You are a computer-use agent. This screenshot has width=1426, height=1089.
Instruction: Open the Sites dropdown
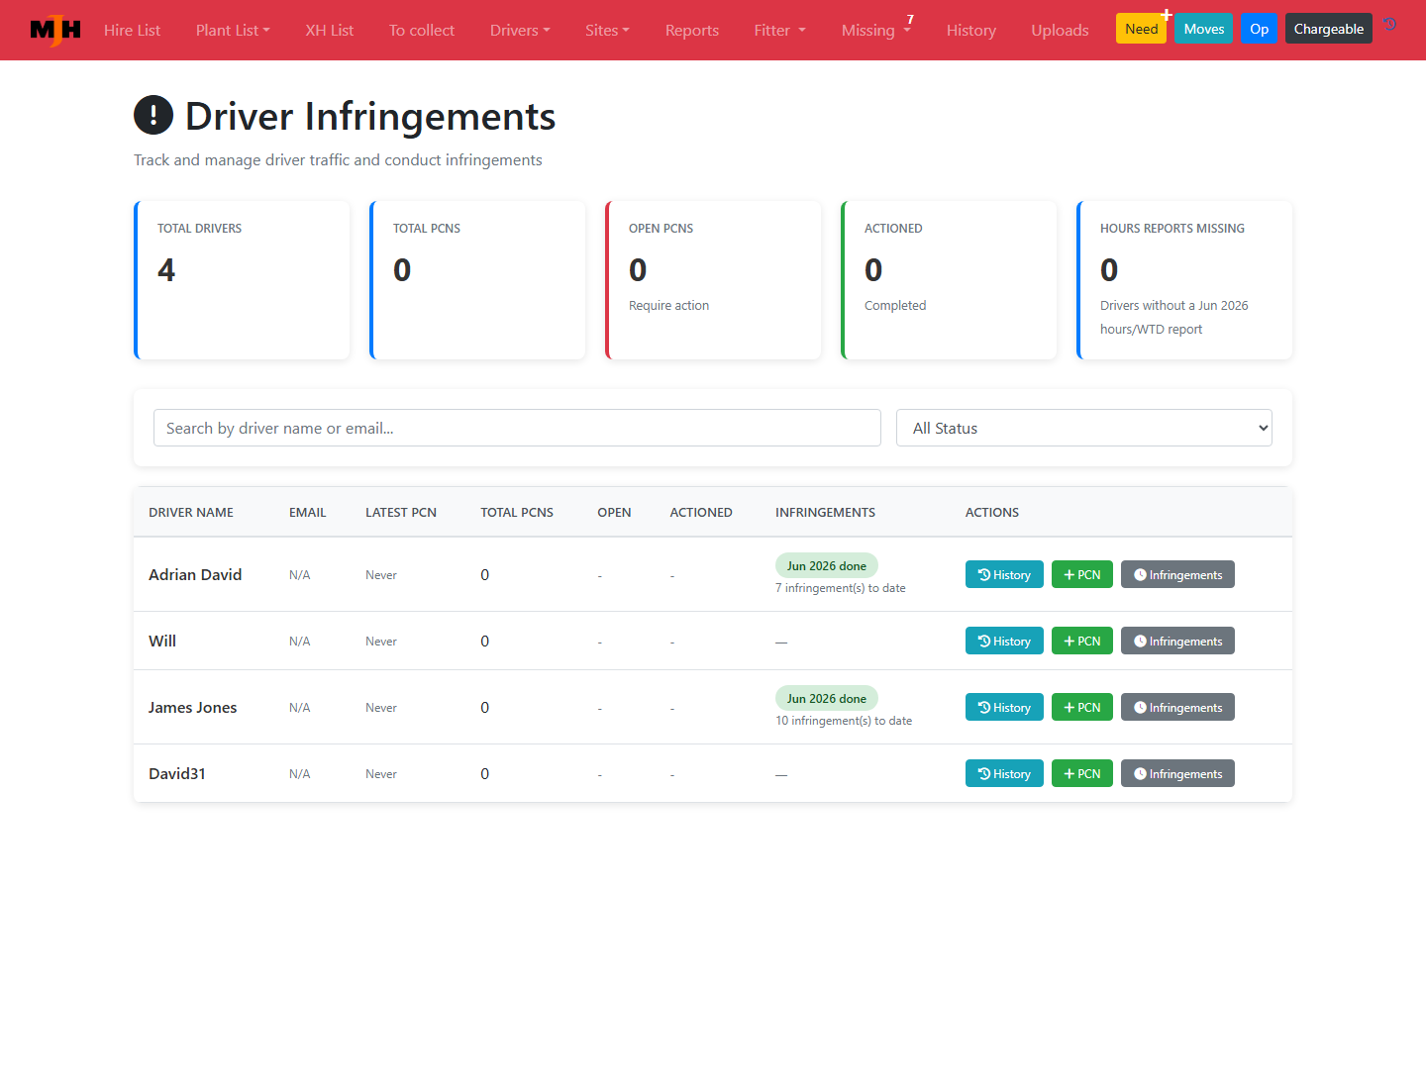pos(607,31)
